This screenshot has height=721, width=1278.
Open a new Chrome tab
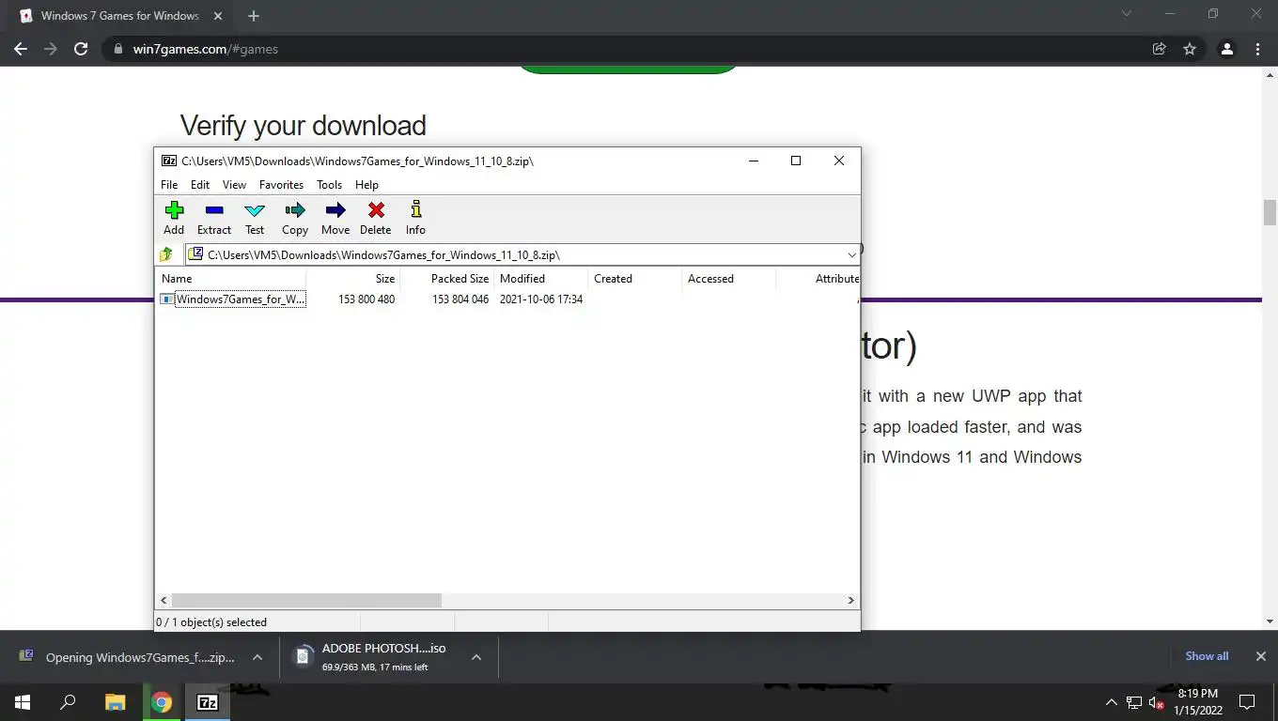tap(254, 16)
